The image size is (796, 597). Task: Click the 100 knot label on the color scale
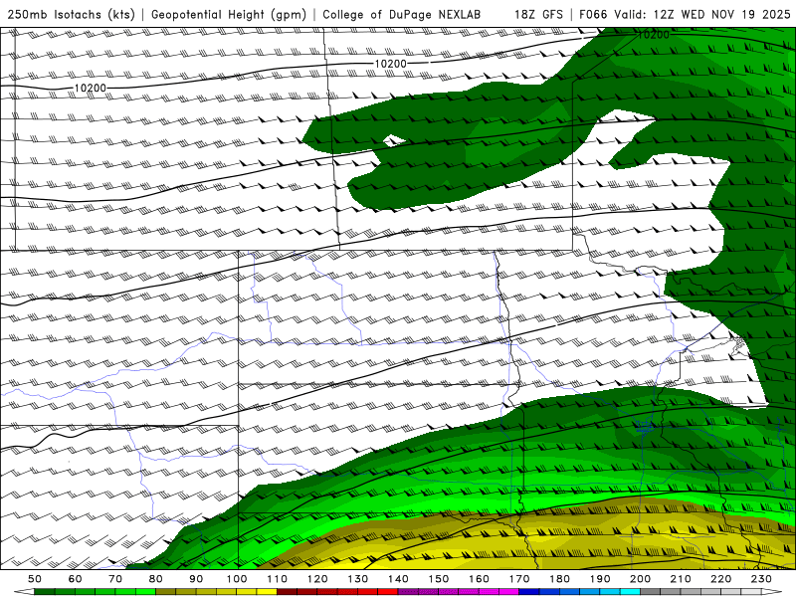(x=237, y=579)
